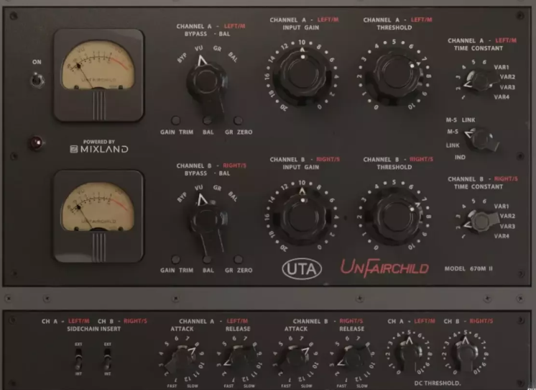Click the CH B DC Threshold knob
Viewport: 536px width, 390px height.
click(x=466, y=353)
